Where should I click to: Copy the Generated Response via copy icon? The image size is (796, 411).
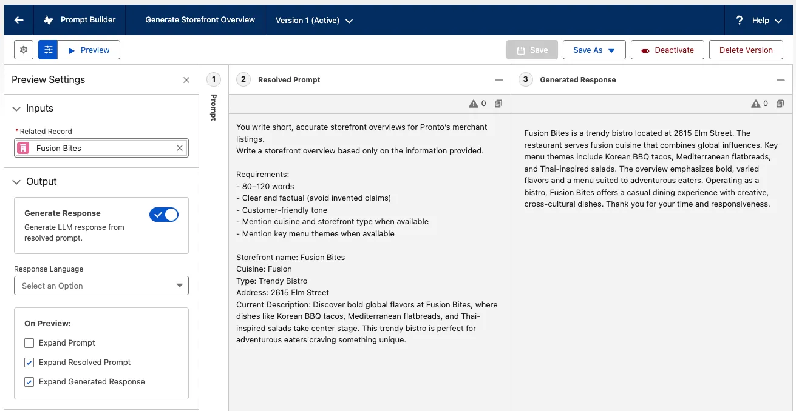[780, 104]
